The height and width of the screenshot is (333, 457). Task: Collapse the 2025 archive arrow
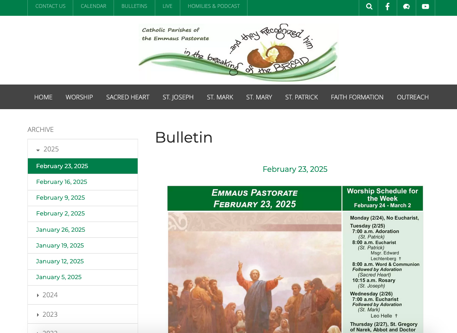click(x=38, y=150)
